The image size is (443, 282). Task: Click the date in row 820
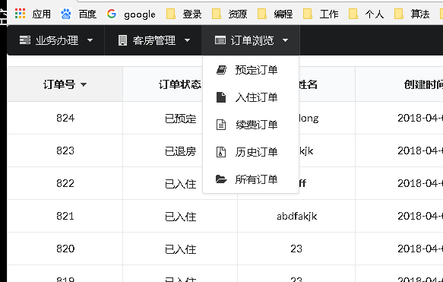420,249
